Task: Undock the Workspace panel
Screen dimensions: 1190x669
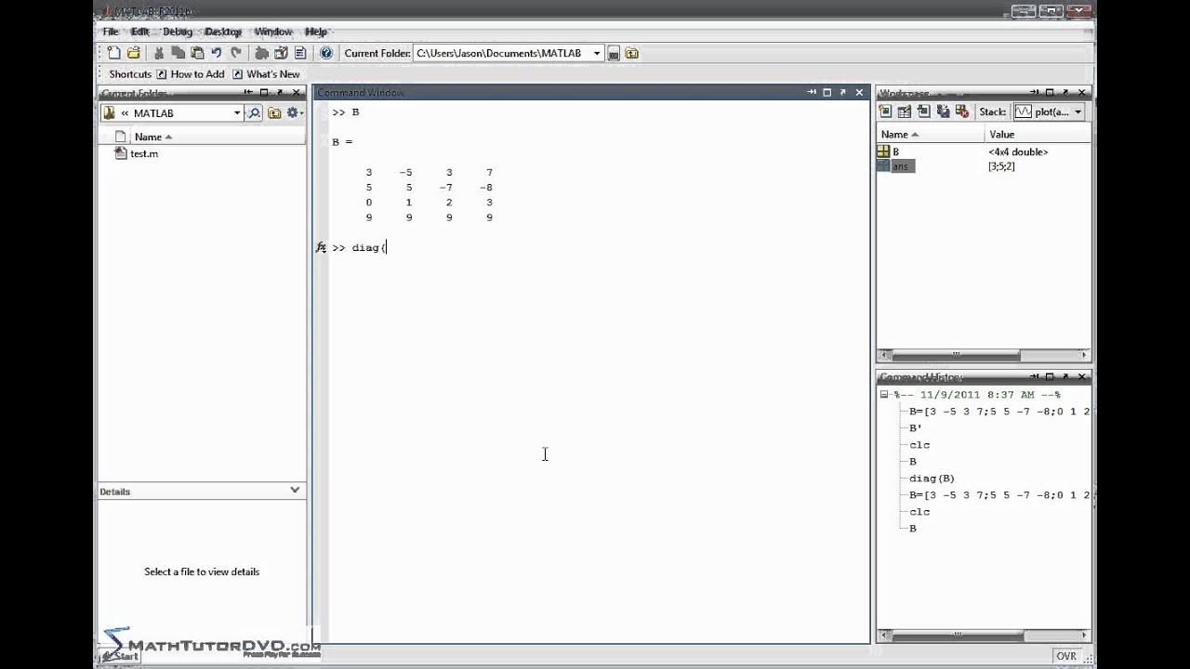Action: tap(1064, 93)
